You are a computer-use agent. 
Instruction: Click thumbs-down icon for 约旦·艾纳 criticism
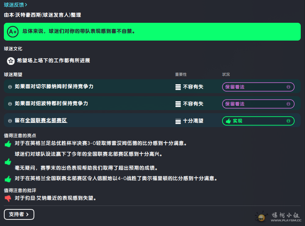[x=8, y=199]
